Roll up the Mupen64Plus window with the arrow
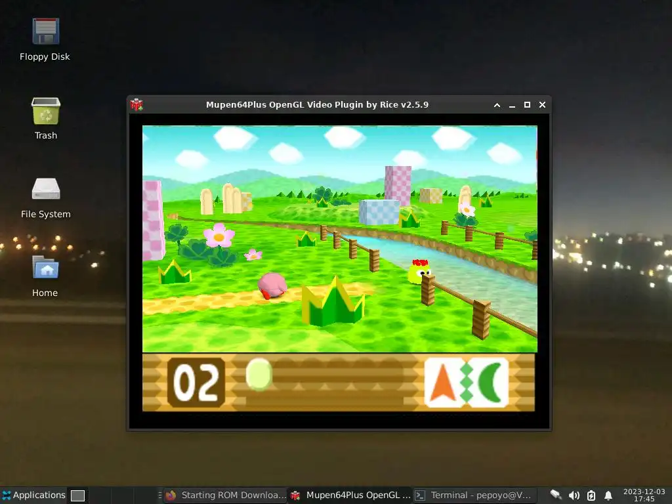Viewport: 672px width, 504px height. (x=497, y=105)
